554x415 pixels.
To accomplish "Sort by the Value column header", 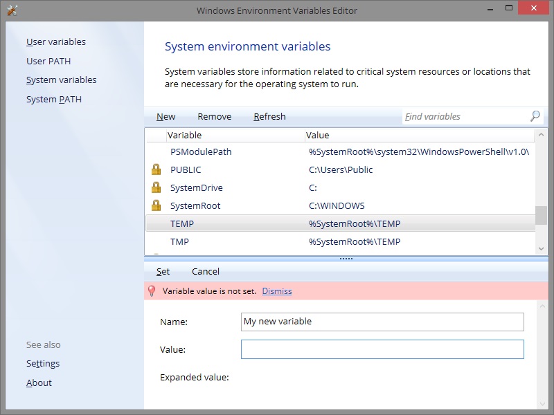I will click(x=420, y=135).
